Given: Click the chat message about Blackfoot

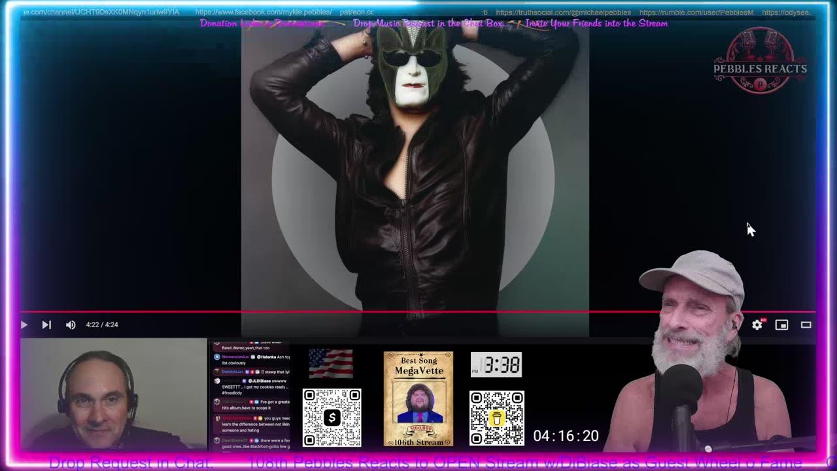Looking at the screenshot, I should 251,444.
